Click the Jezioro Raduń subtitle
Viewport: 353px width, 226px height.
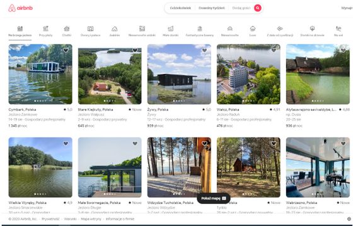click(x=228, y=114)
